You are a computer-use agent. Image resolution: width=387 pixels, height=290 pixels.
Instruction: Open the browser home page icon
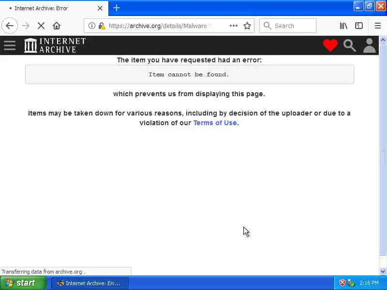pos(57,26)
